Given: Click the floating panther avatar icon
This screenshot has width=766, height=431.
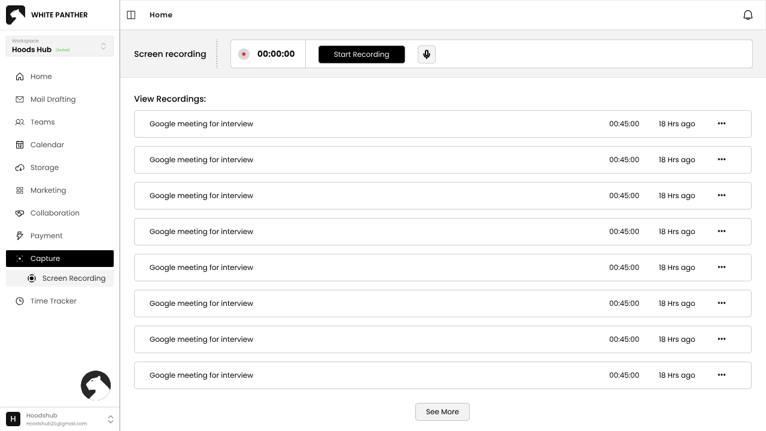Looking at the screenshot, I should tap(96, 386).
